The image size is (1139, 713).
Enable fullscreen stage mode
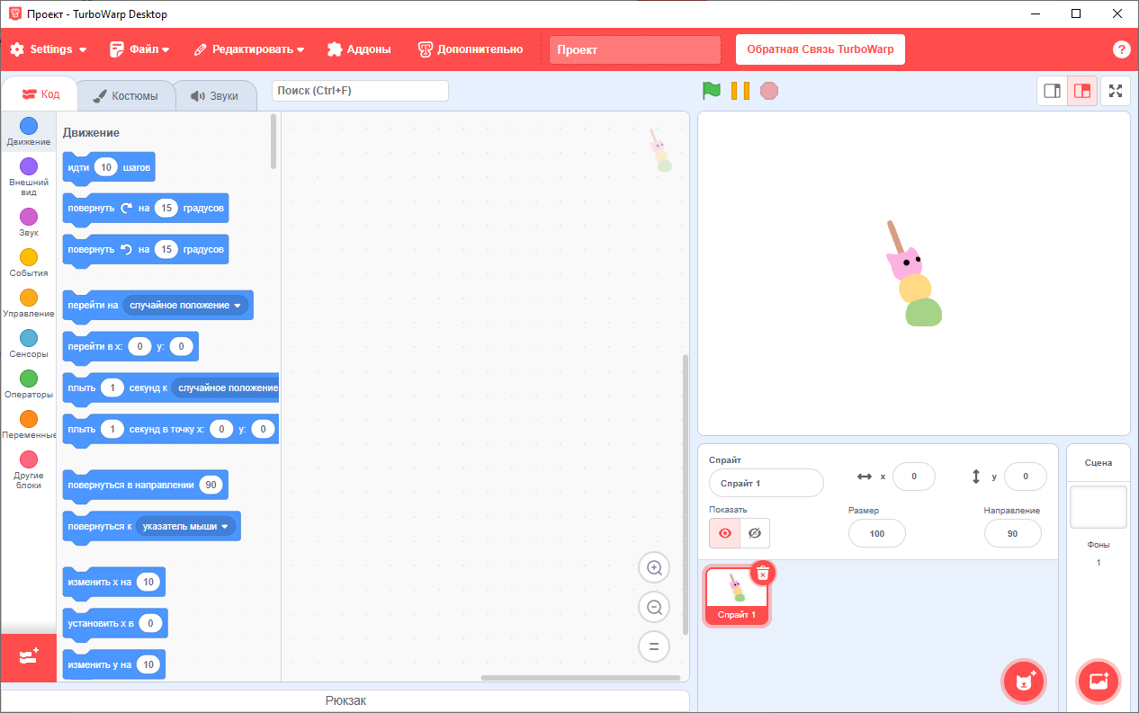pyautogui.click(x=1116, y=91)
